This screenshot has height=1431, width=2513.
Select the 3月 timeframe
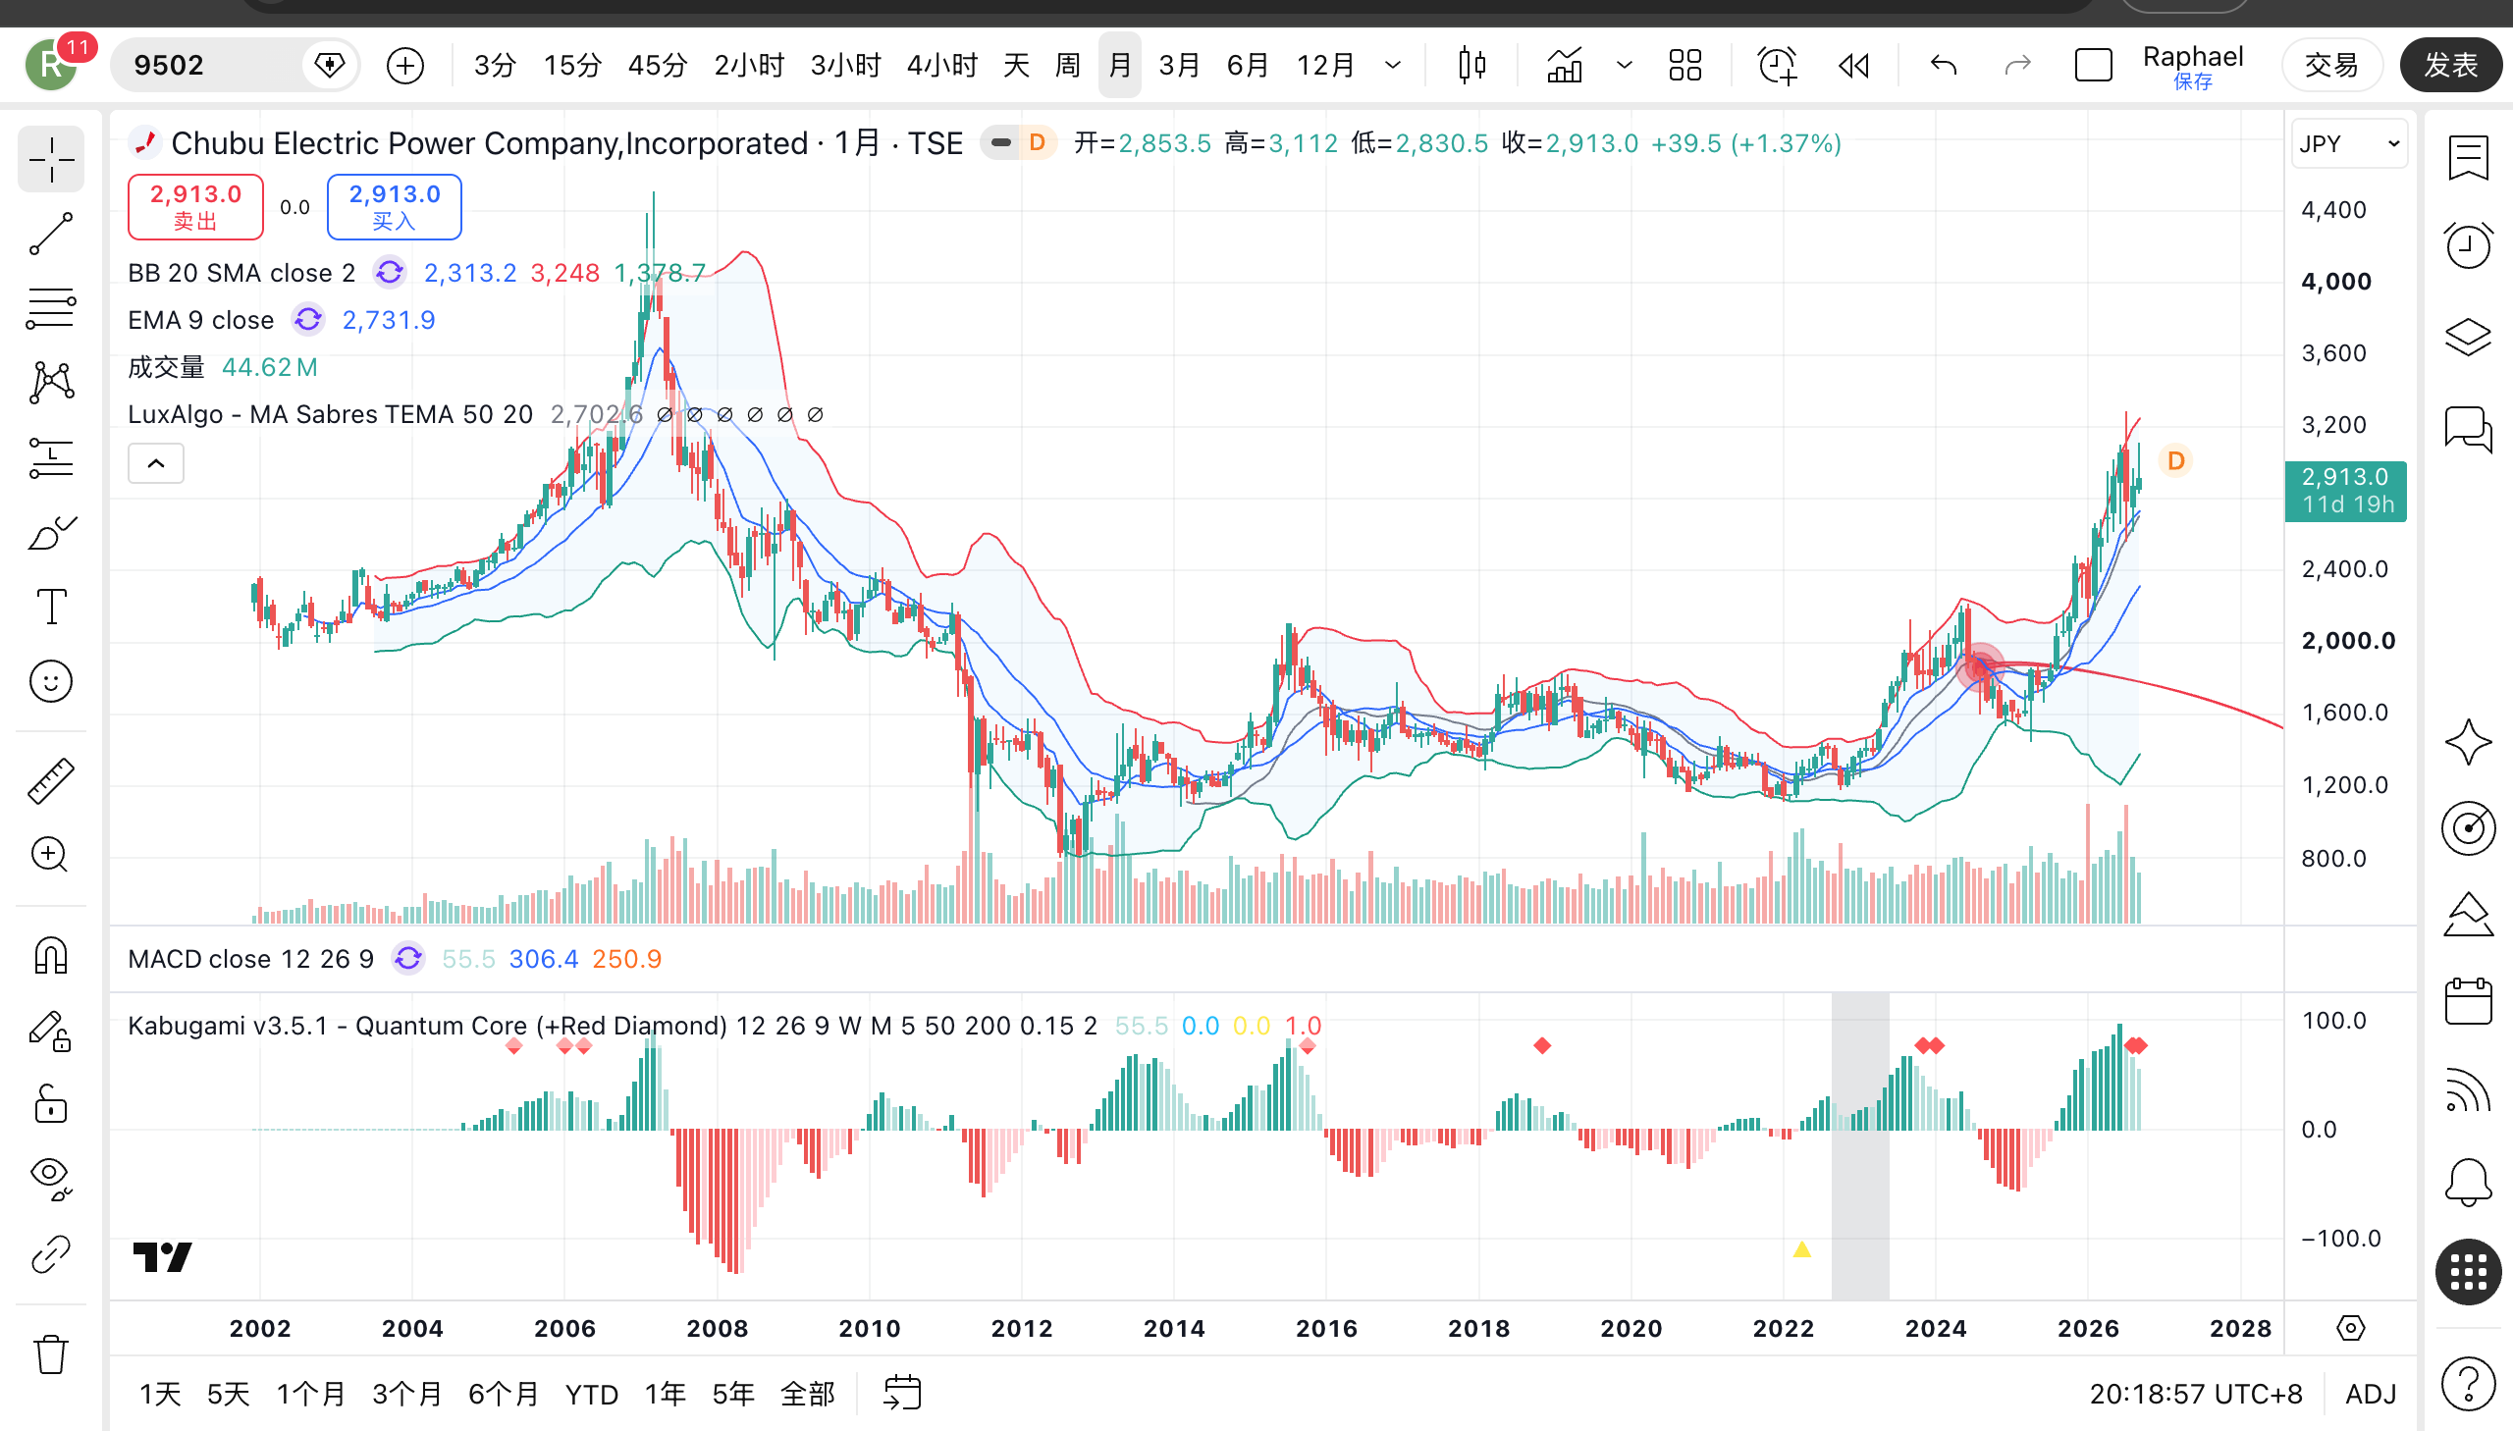click(1179, 66)
